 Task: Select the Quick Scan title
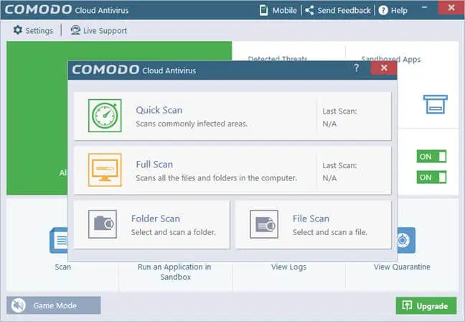(159, 110)
